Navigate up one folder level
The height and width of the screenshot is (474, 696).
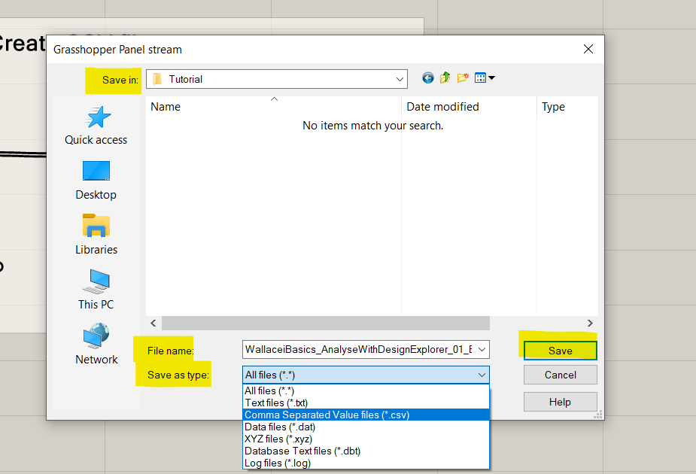click(445, 77)
